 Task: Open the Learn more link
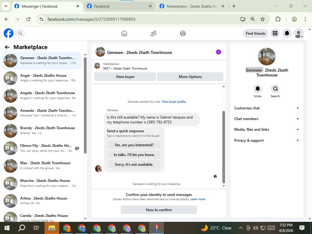pos(198,199)
